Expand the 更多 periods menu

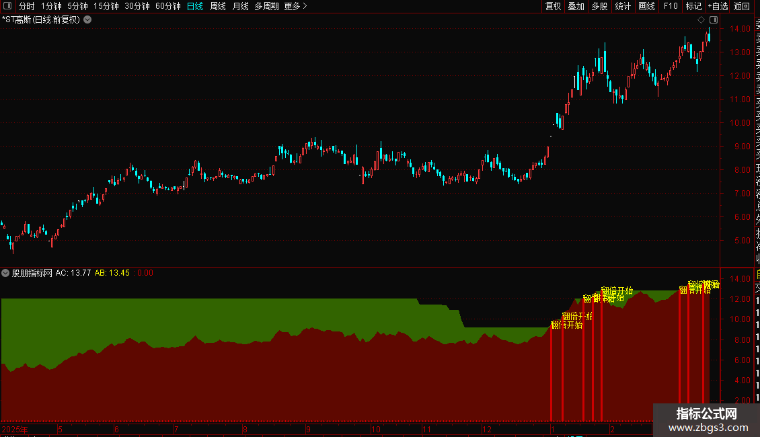(x=296, y=6)
